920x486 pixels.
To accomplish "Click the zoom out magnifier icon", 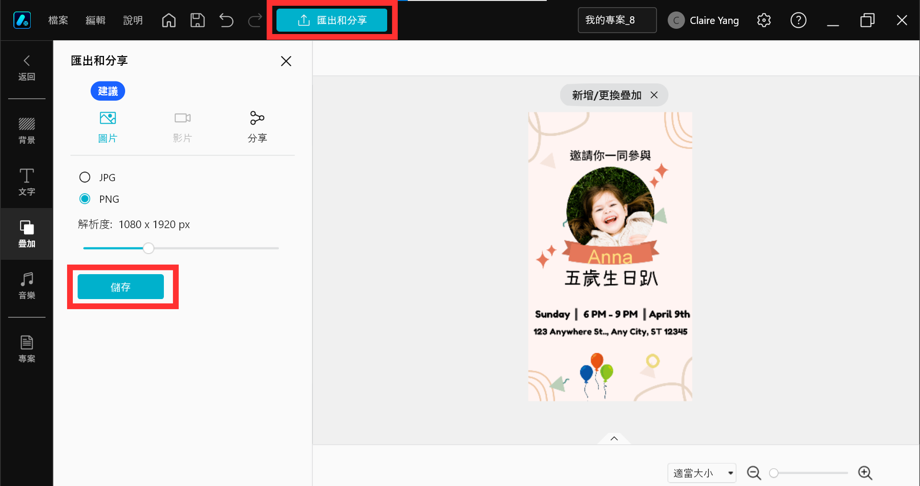I will 754,473.
